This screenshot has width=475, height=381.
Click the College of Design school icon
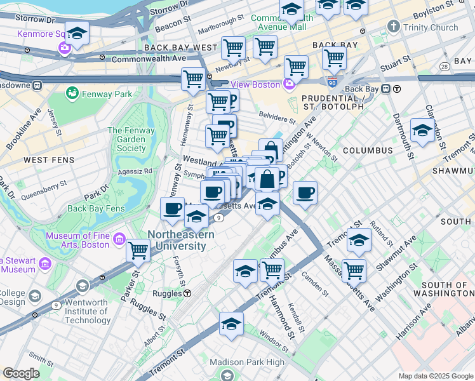coord(35,297)
